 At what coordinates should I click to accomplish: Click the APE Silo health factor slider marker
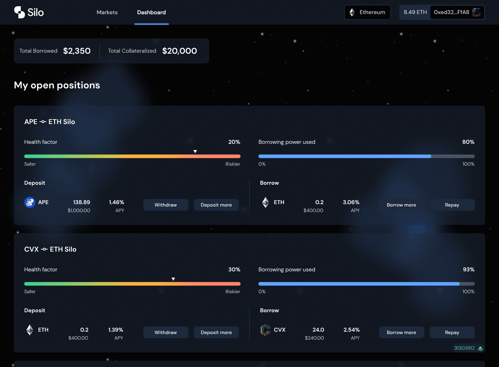coord(195,151)
